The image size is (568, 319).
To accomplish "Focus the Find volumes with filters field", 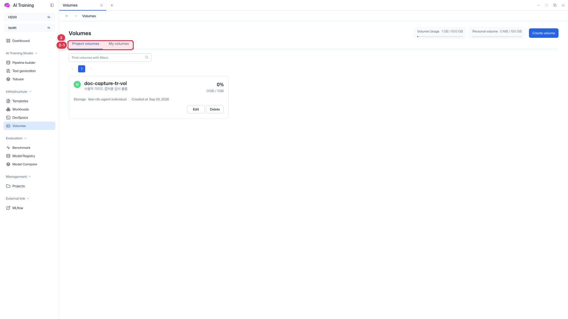I will click(x=110, y=58).
